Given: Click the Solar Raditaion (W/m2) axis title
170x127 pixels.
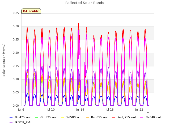Looking at the screenshot, I should point(4,60).
